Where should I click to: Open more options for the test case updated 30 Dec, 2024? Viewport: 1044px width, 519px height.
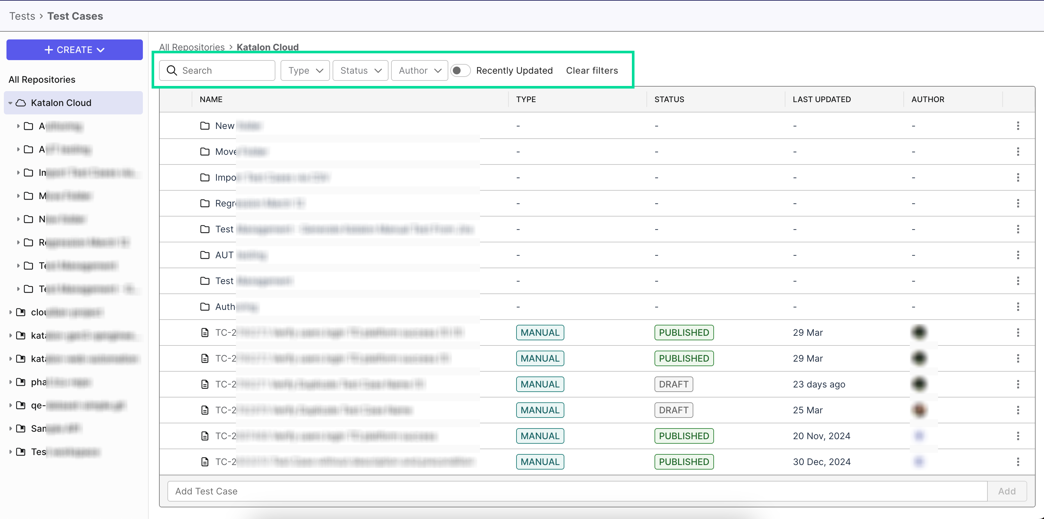click(x=1017, y=462)
